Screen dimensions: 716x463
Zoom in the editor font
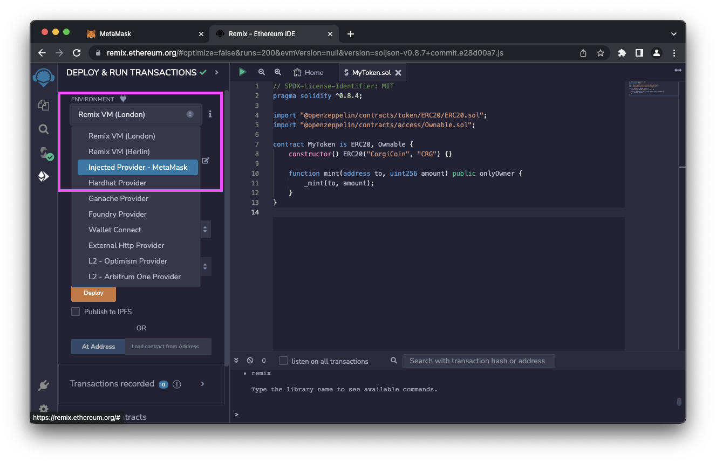[x=278, y=72]
